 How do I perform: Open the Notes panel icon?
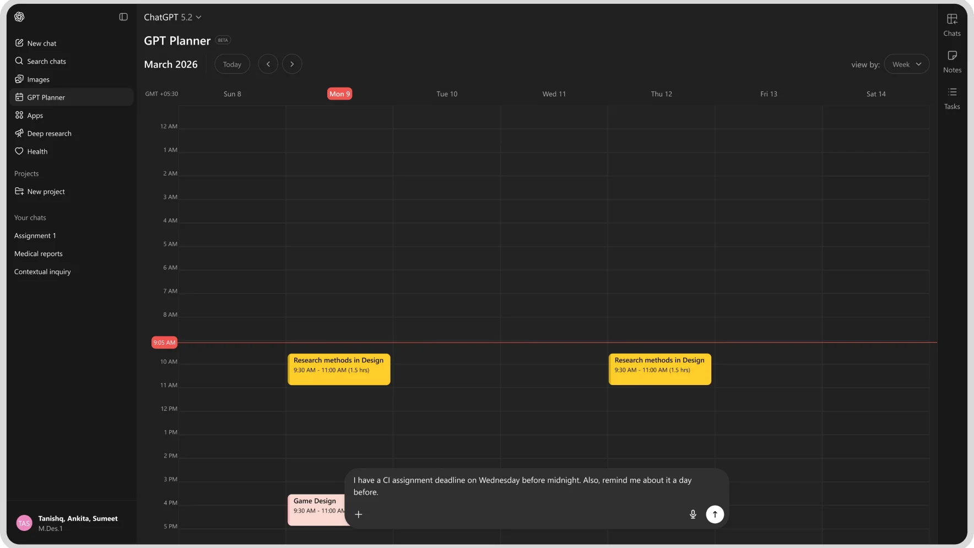pos(952,62)
